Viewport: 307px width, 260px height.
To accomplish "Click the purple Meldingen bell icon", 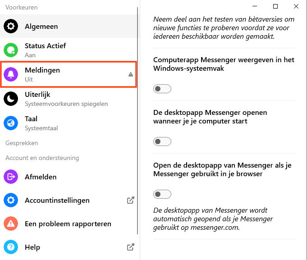I will (x=11, y=74).
